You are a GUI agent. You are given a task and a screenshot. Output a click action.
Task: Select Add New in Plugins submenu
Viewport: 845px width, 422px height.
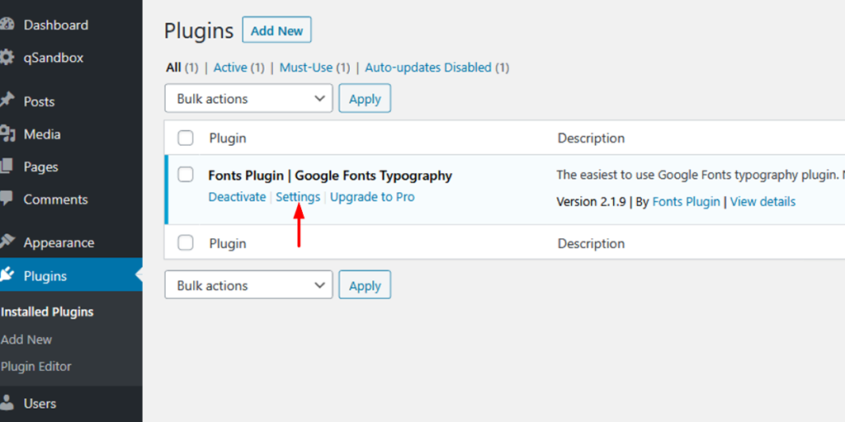[x=26, y=340]
